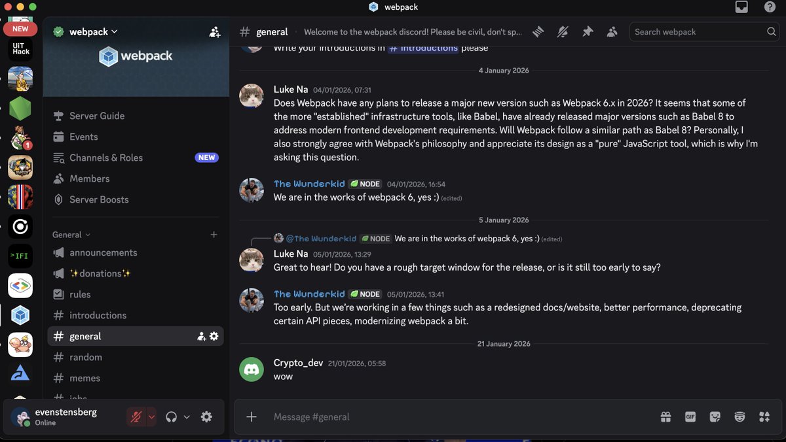Open the apps launcher icon in message bar
786x442 pixels.
pyautogui.click(x=764, y=416)
